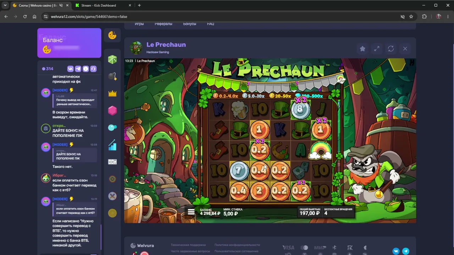Open a new browser tab

[139, 5]
